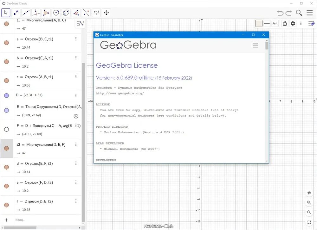Open the main hamburger menu top right

pos(309,13)
